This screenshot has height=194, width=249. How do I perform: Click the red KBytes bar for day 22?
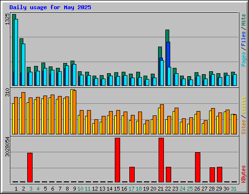tap(169, 175)
